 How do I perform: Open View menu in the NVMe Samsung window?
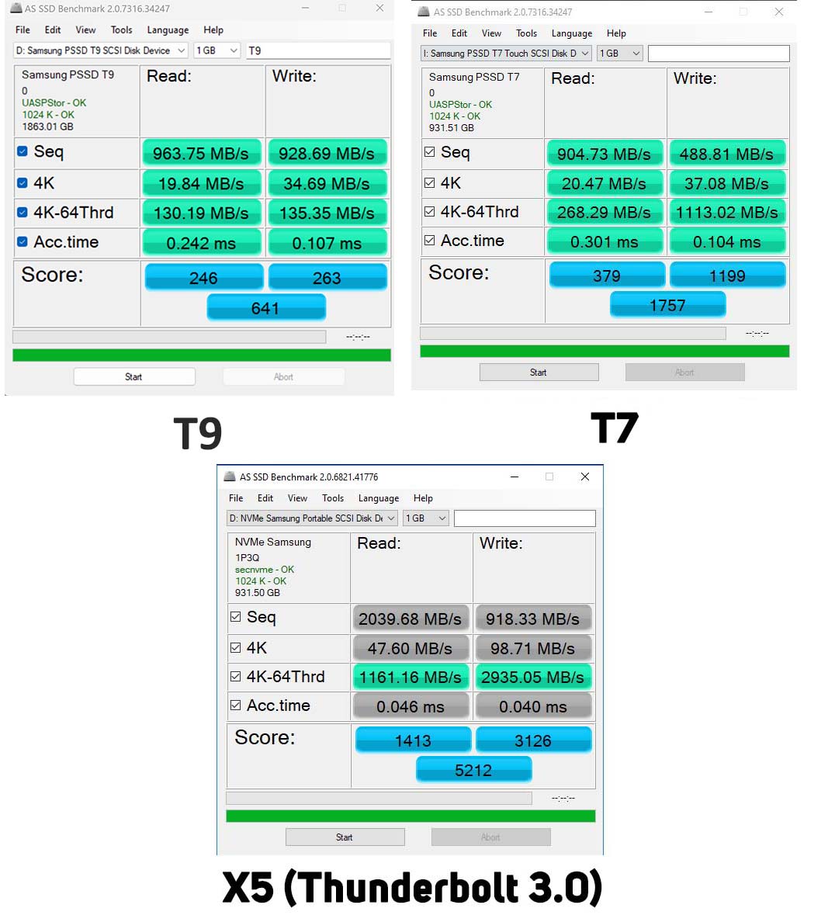(297, 498)
